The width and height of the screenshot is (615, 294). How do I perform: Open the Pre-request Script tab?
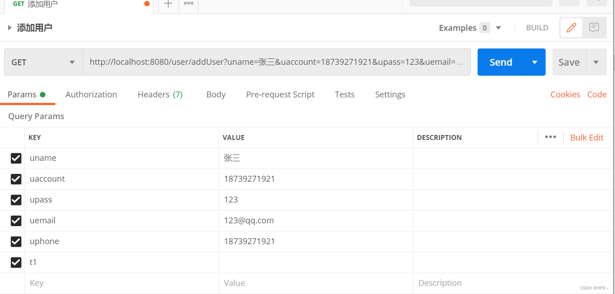coord(280,94)
